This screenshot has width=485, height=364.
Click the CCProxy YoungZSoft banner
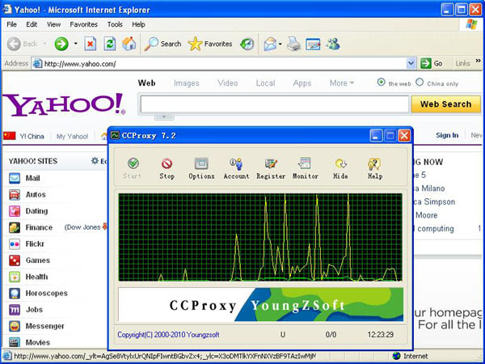(261, 305)
